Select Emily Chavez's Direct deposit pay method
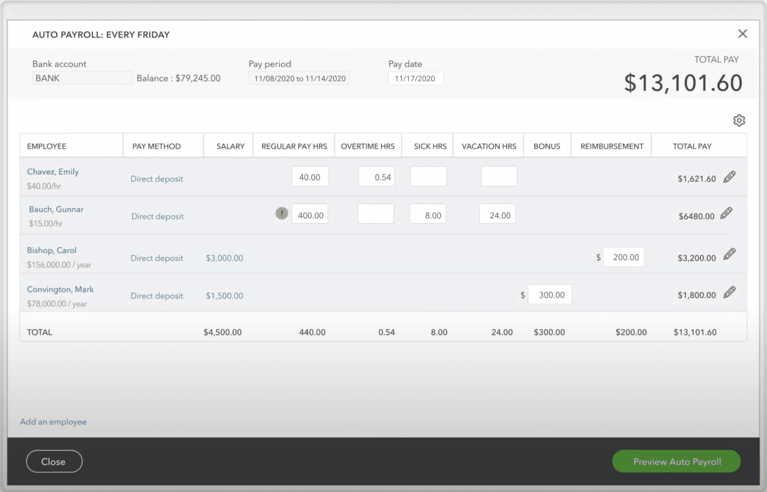 (157, 179)
